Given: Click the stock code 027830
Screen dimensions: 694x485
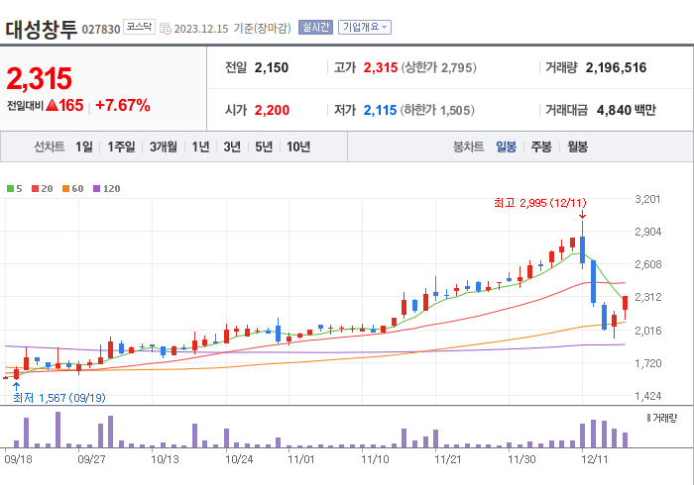Looking at the screenshot, I should (x=101, y=30).
